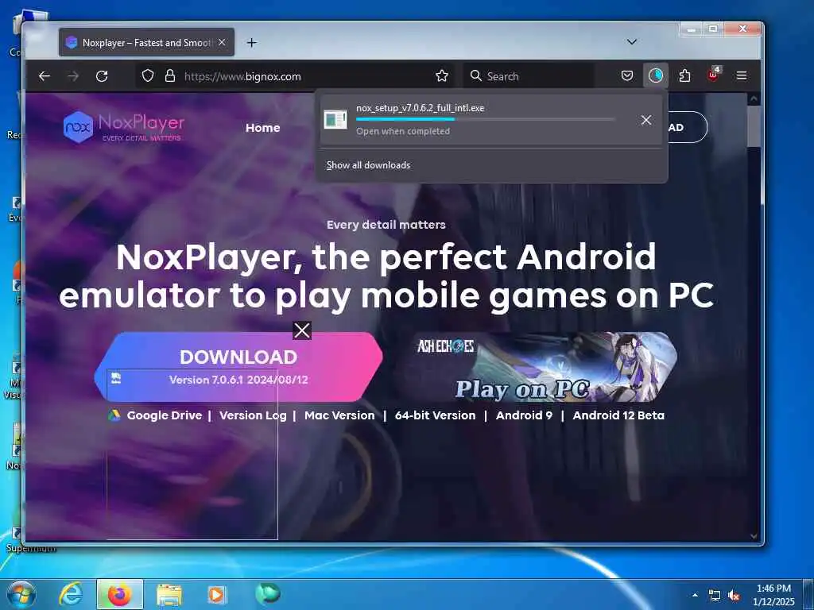Open the 64-bit Version link
The height and width of the screenshot is (610, 814).
(435, 415)
